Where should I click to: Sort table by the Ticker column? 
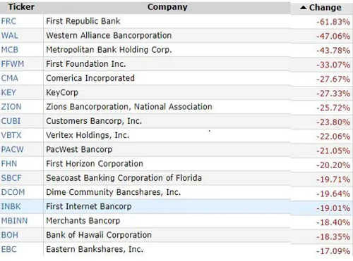click(x=21, y=7)
